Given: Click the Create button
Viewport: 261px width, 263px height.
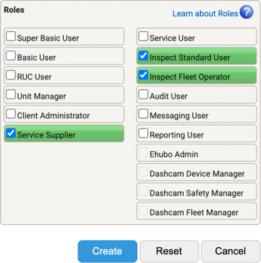Looking at the screenshot, I should (x=107, y=251).
